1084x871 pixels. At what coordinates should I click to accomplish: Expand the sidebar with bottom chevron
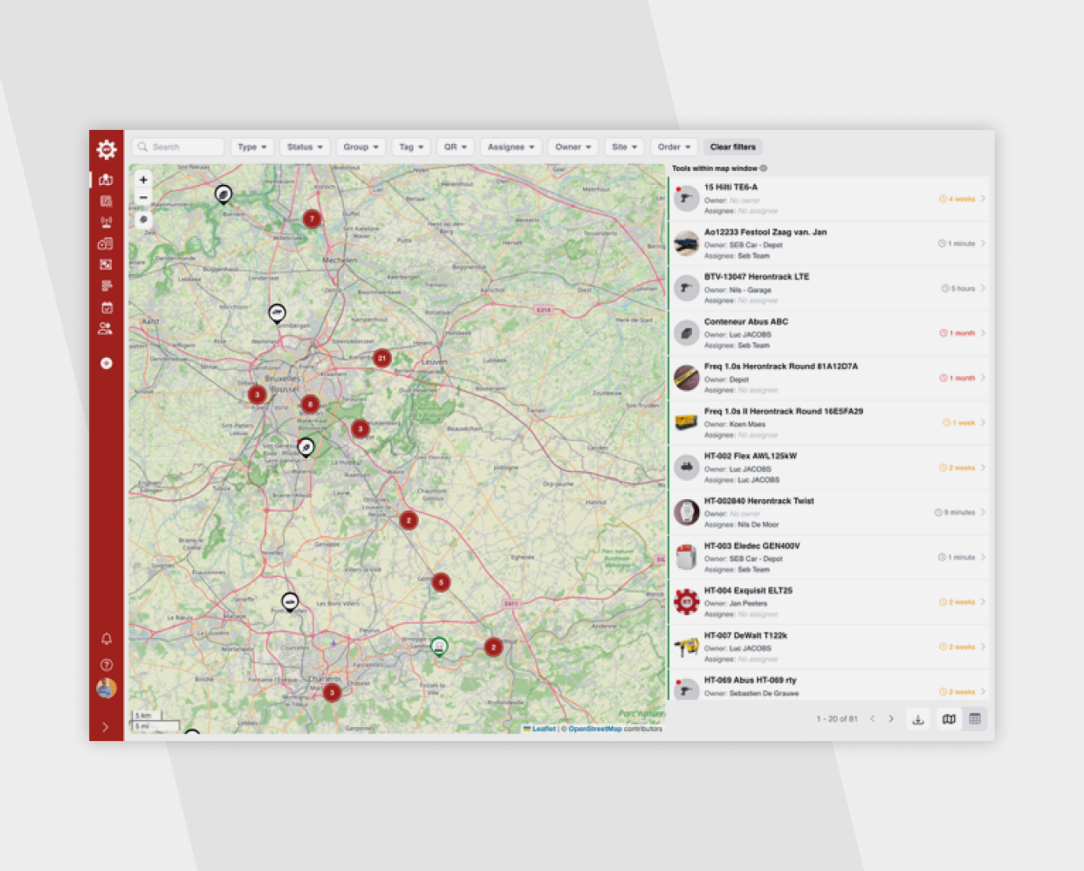pos(106,726)
